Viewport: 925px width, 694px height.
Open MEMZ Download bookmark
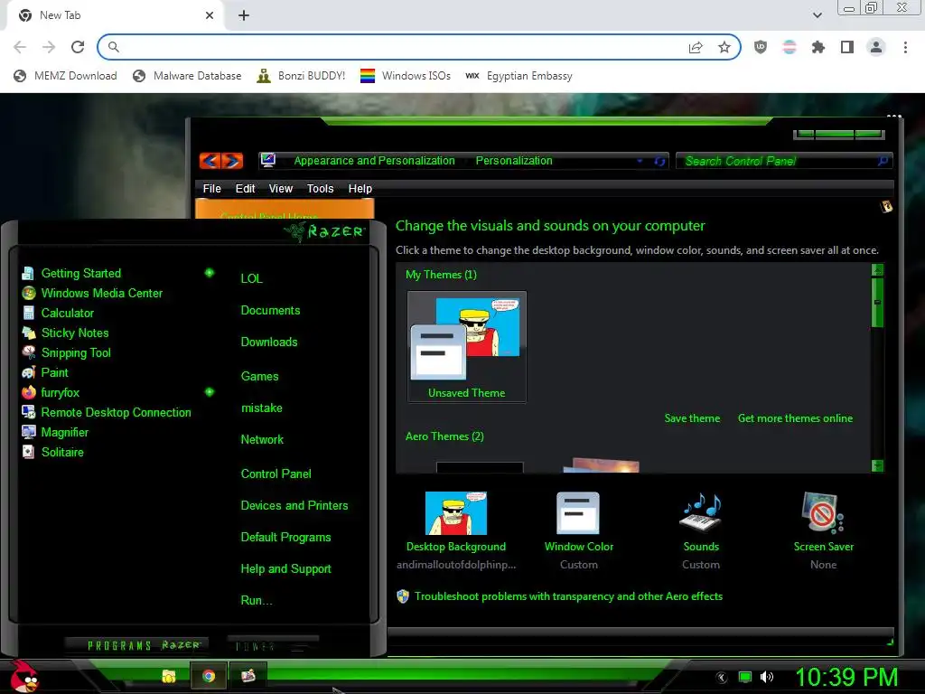pos(65,76)
